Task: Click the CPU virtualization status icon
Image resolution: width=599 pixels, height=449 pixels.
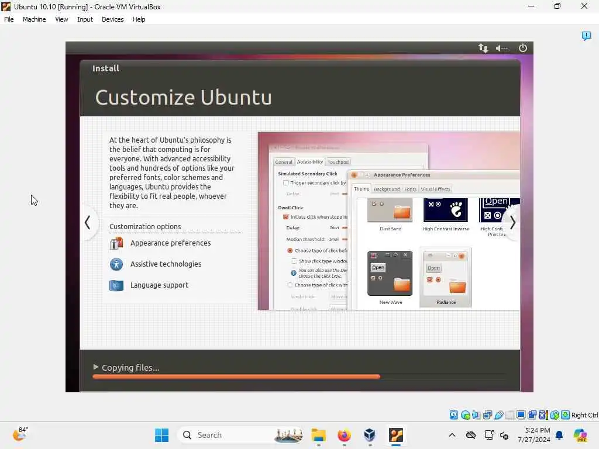Action: point(543,415)
